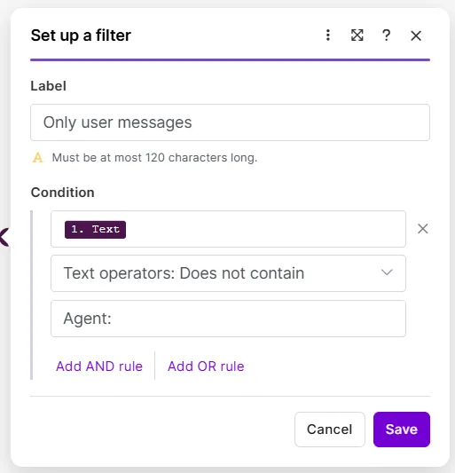
Task: Open the Text operators dropdown
Action: 228,273
